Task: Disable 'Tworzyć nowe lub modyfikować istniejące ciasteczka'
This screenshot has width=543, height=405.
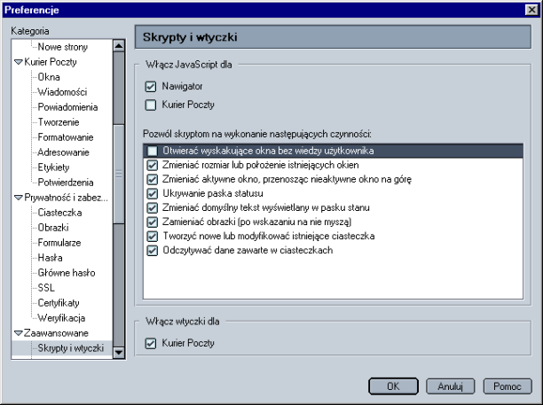Action: click(x=152, y=236)
